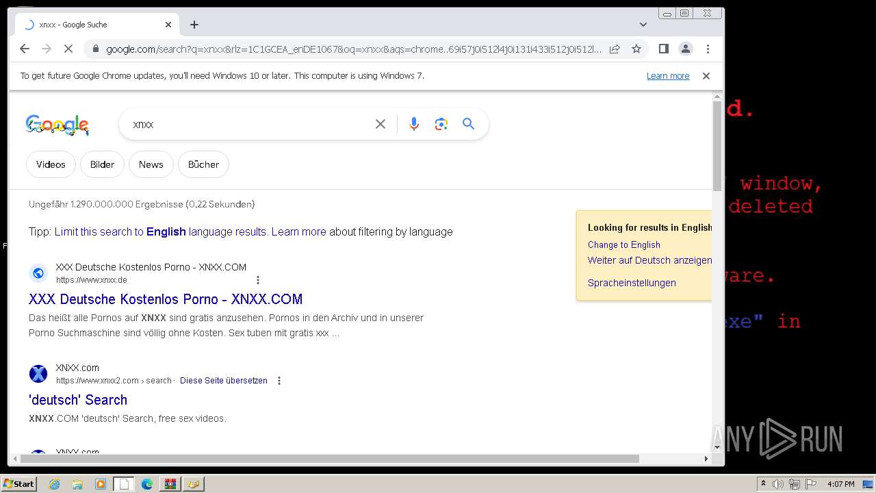The image size is (876, 493).
Task: Open the Windows Start menu
Action: point(19,484)
